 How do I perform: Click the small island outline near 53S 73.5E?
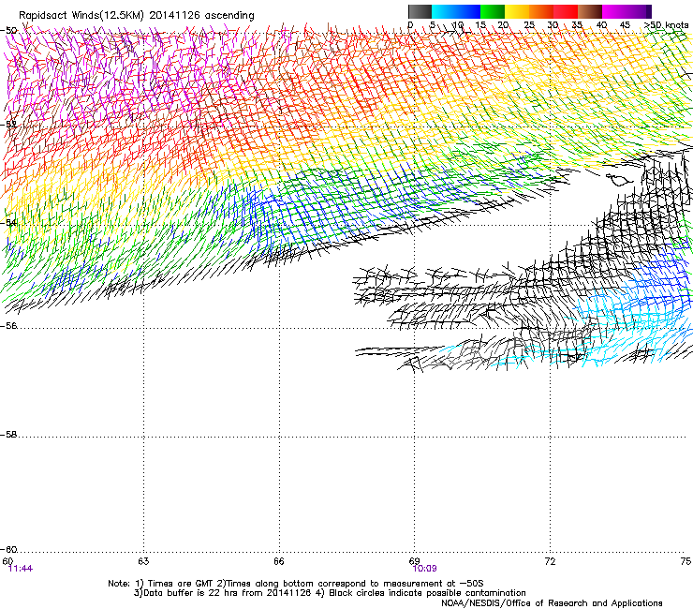click(x=619, y=180)
